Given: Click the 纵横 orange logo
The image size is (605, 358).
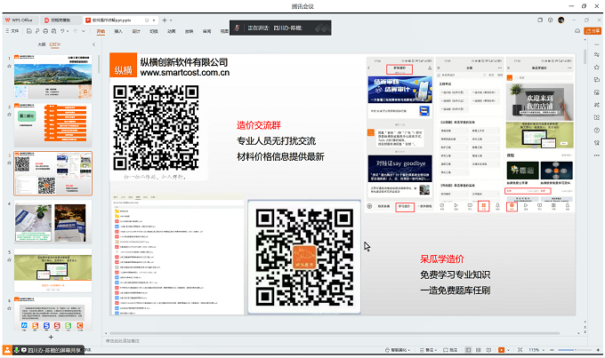Looking at the screenshot, I should point(123,65).
